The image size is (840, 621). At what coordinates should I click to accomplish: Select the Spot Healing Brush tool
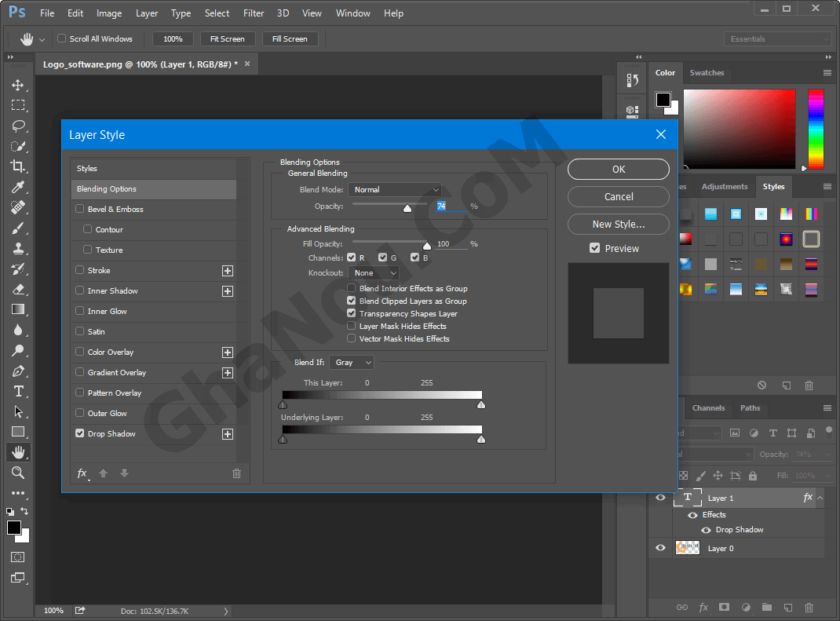pos(18,207)
